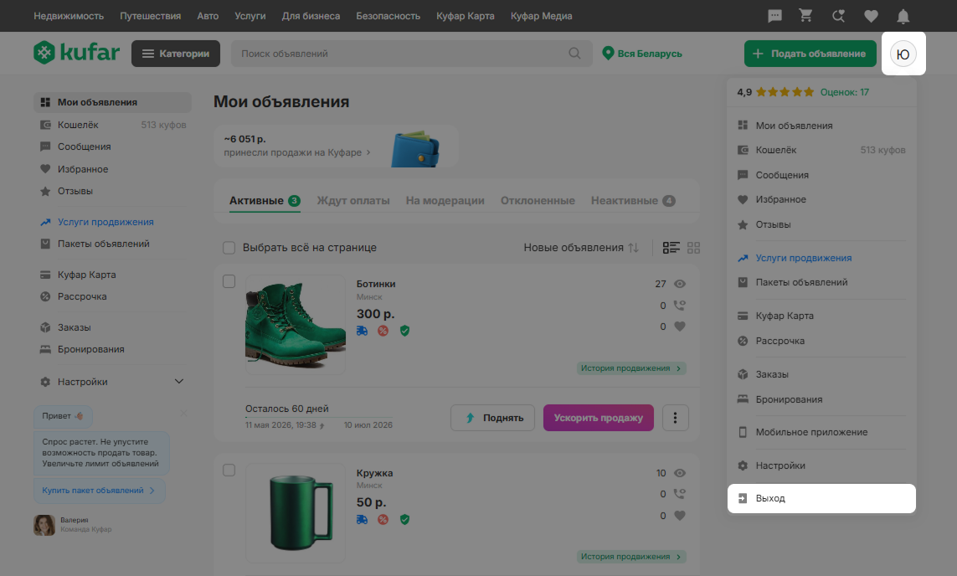Open Оценок: 17 ratings link
Viewport: 957px width, 576px height.
click(845, 92)
